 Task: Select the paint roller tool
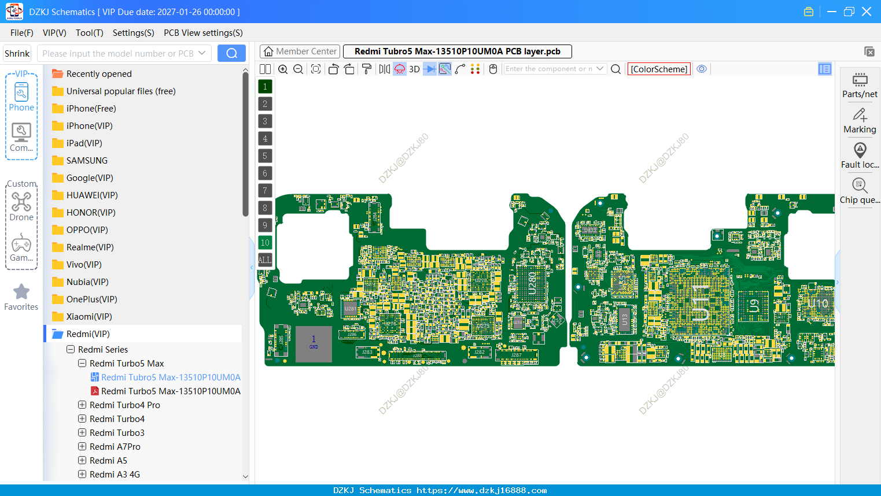point(367,69)
